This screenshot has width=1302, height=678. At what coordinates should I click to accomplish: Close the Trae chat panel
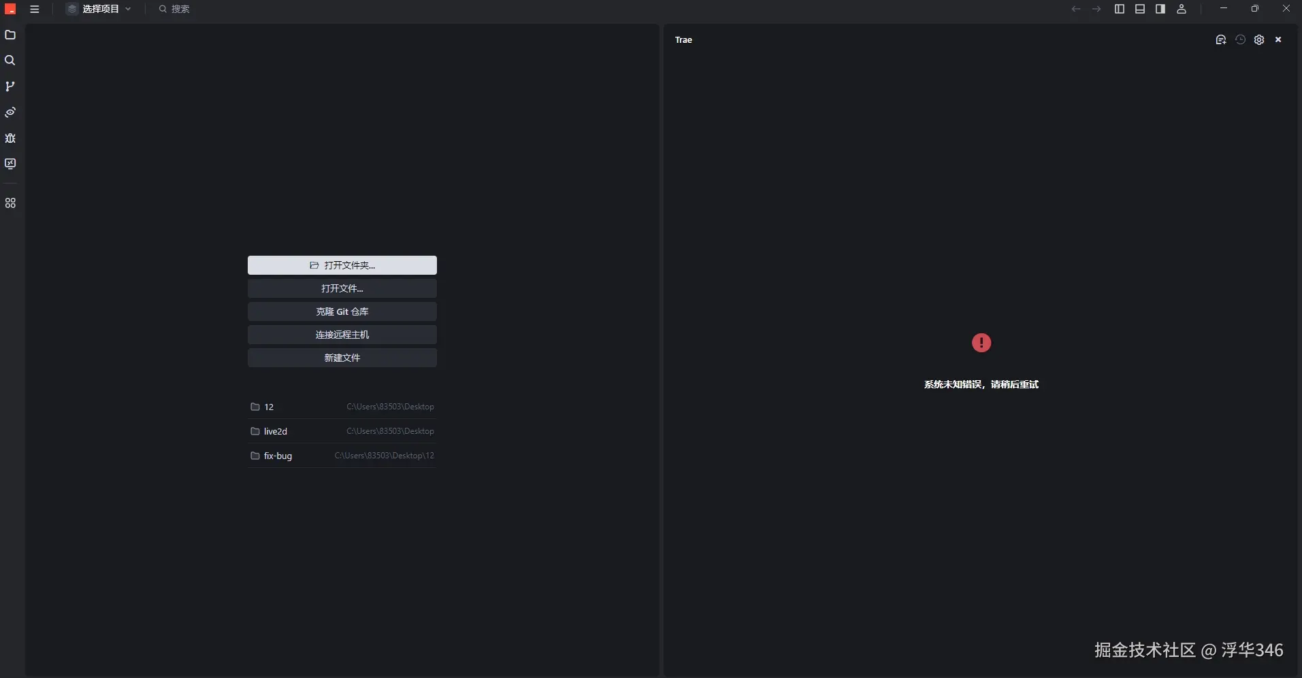pyautogui.click(x=1278, y=40)
